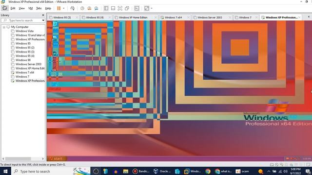Take a snapshot of this virtual machine
Image resolution: width=312 pixels, height=175 pixels.
click(82, 8)
